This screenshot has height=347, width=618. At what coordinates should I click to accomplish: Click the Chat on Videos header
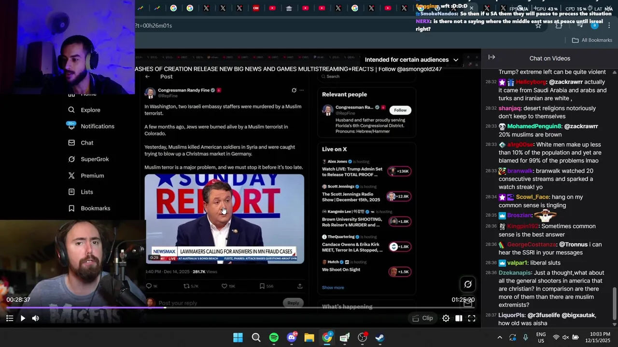[550, 58]
